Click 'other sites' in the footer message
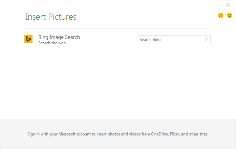Screen dimensions: 236x149 pyautogui.click(x=198, y=134)
